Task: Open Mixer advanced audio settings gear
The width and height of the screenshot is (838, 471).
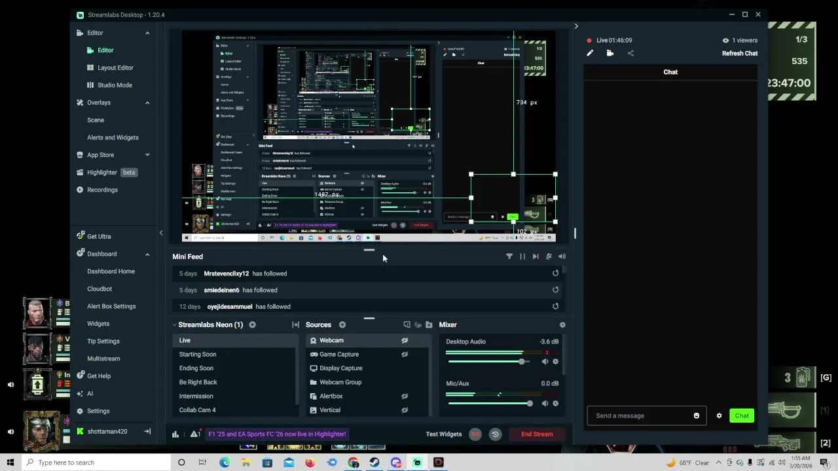Action: pos(562,324)
